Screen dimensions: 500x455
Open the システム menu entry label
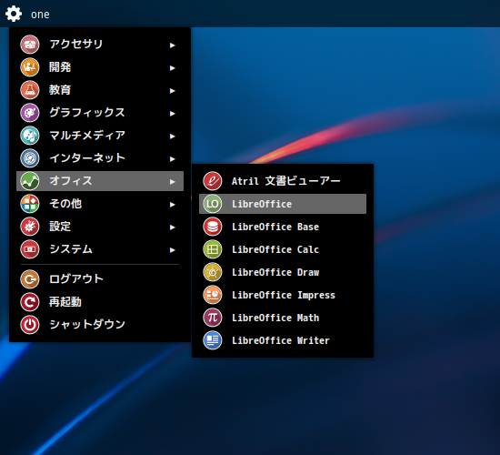point(71,249)
